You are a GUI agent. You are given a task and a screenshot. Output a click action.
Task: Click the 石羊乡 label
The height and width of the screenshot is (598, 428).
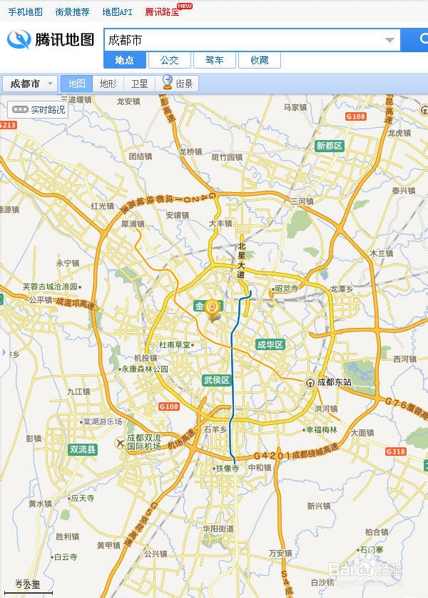point(215,429)
